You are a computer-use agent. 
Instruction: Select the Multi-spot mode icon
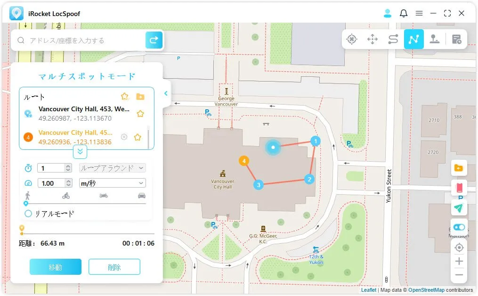(x=413, y=39)
